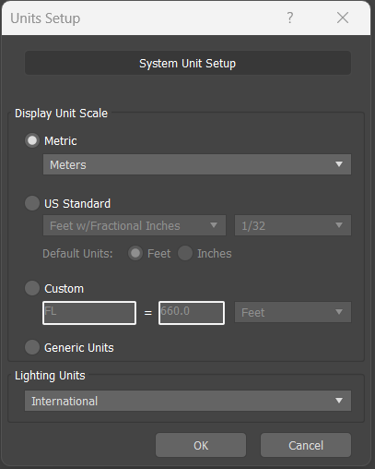Screen dimensions: 375x469
Task: Expand the 1/32 fraction precision dropdown
Action: click(x=293, y=225)
